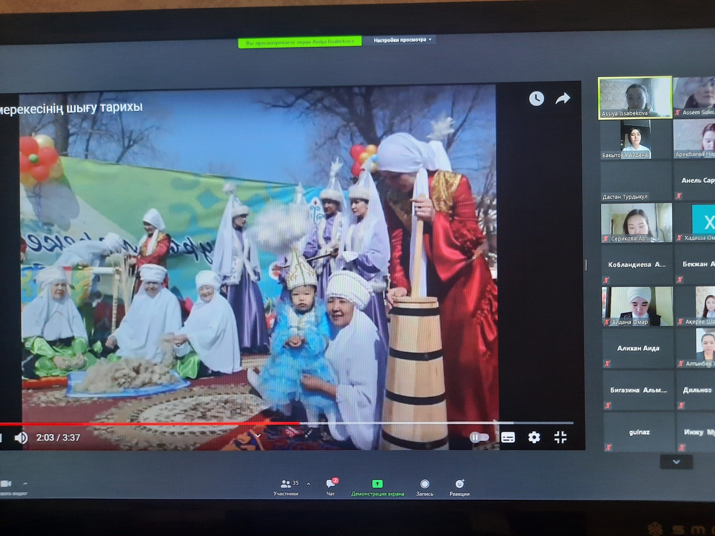Image resolution: width=715 pixels, height=536 pixels.
Task: Toggle the YouTube autoplay switch
Action: [x=479, y=437]
